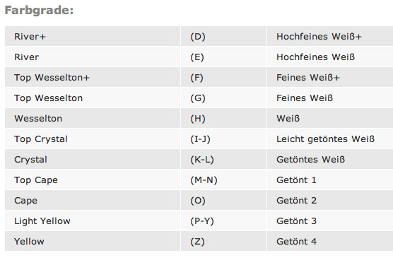Click the (D) grade cell
This screenshot has width=393, height=258.
[224, 36]
